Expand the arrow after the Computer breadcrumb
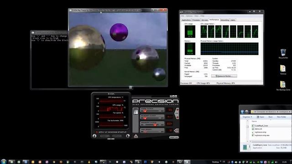 (266, 112)
